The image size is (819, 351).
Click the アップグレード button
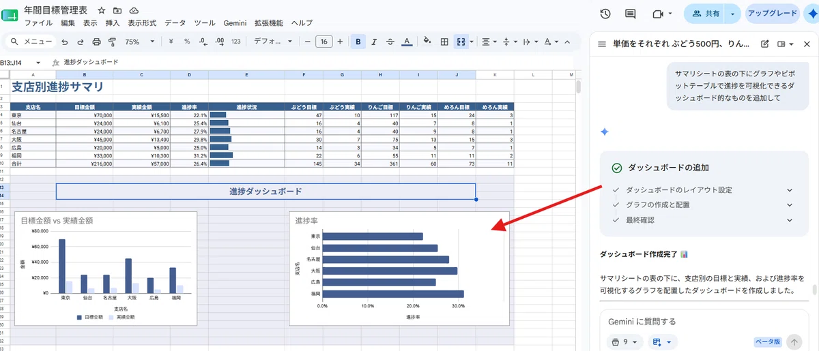tap(773, 14)
